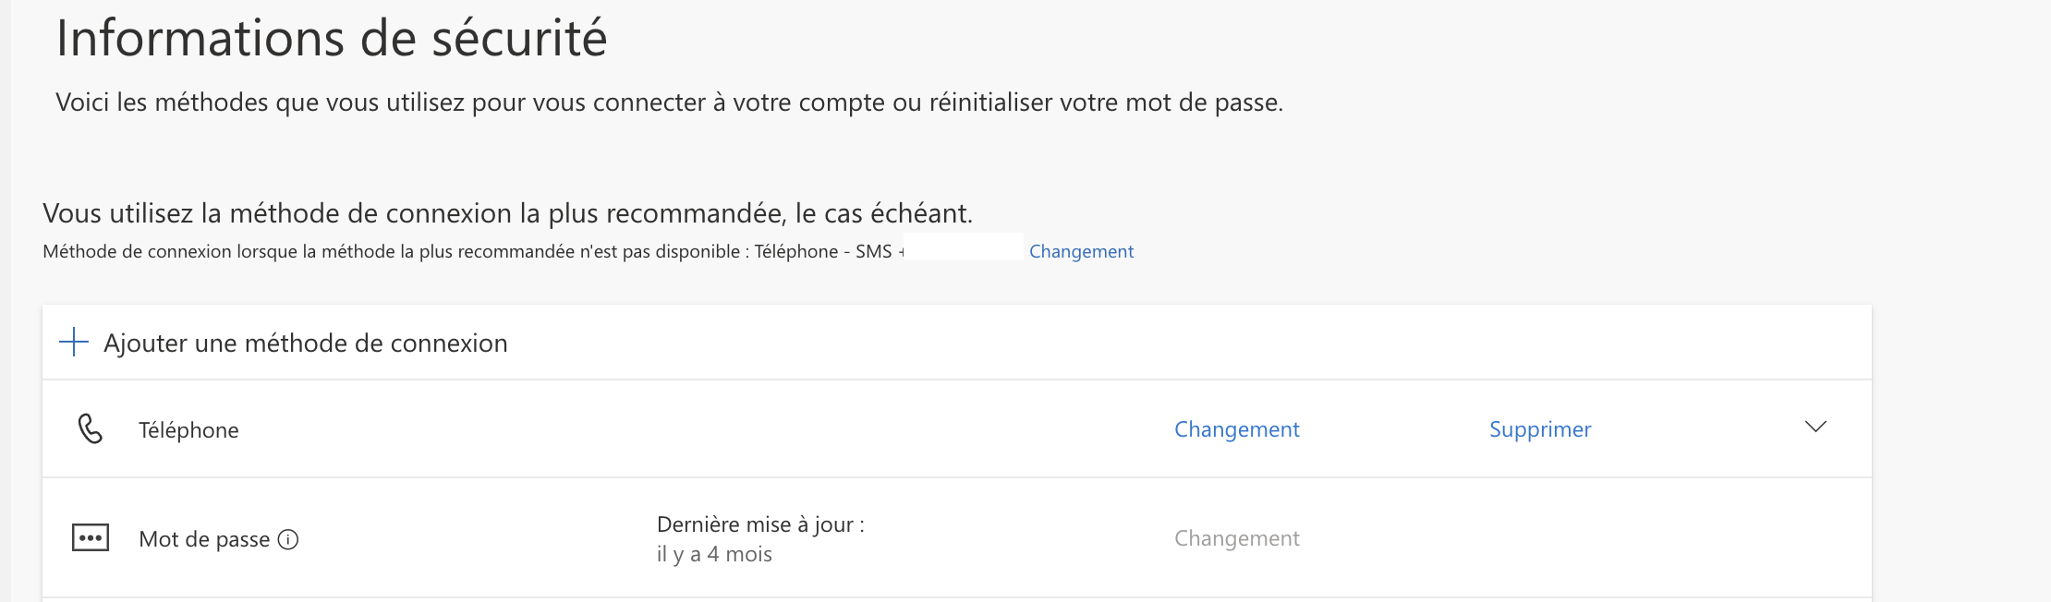Select Ajouter une méthode de connexion text
This screenshot has width=2051, height=602.
click(305, 343)
